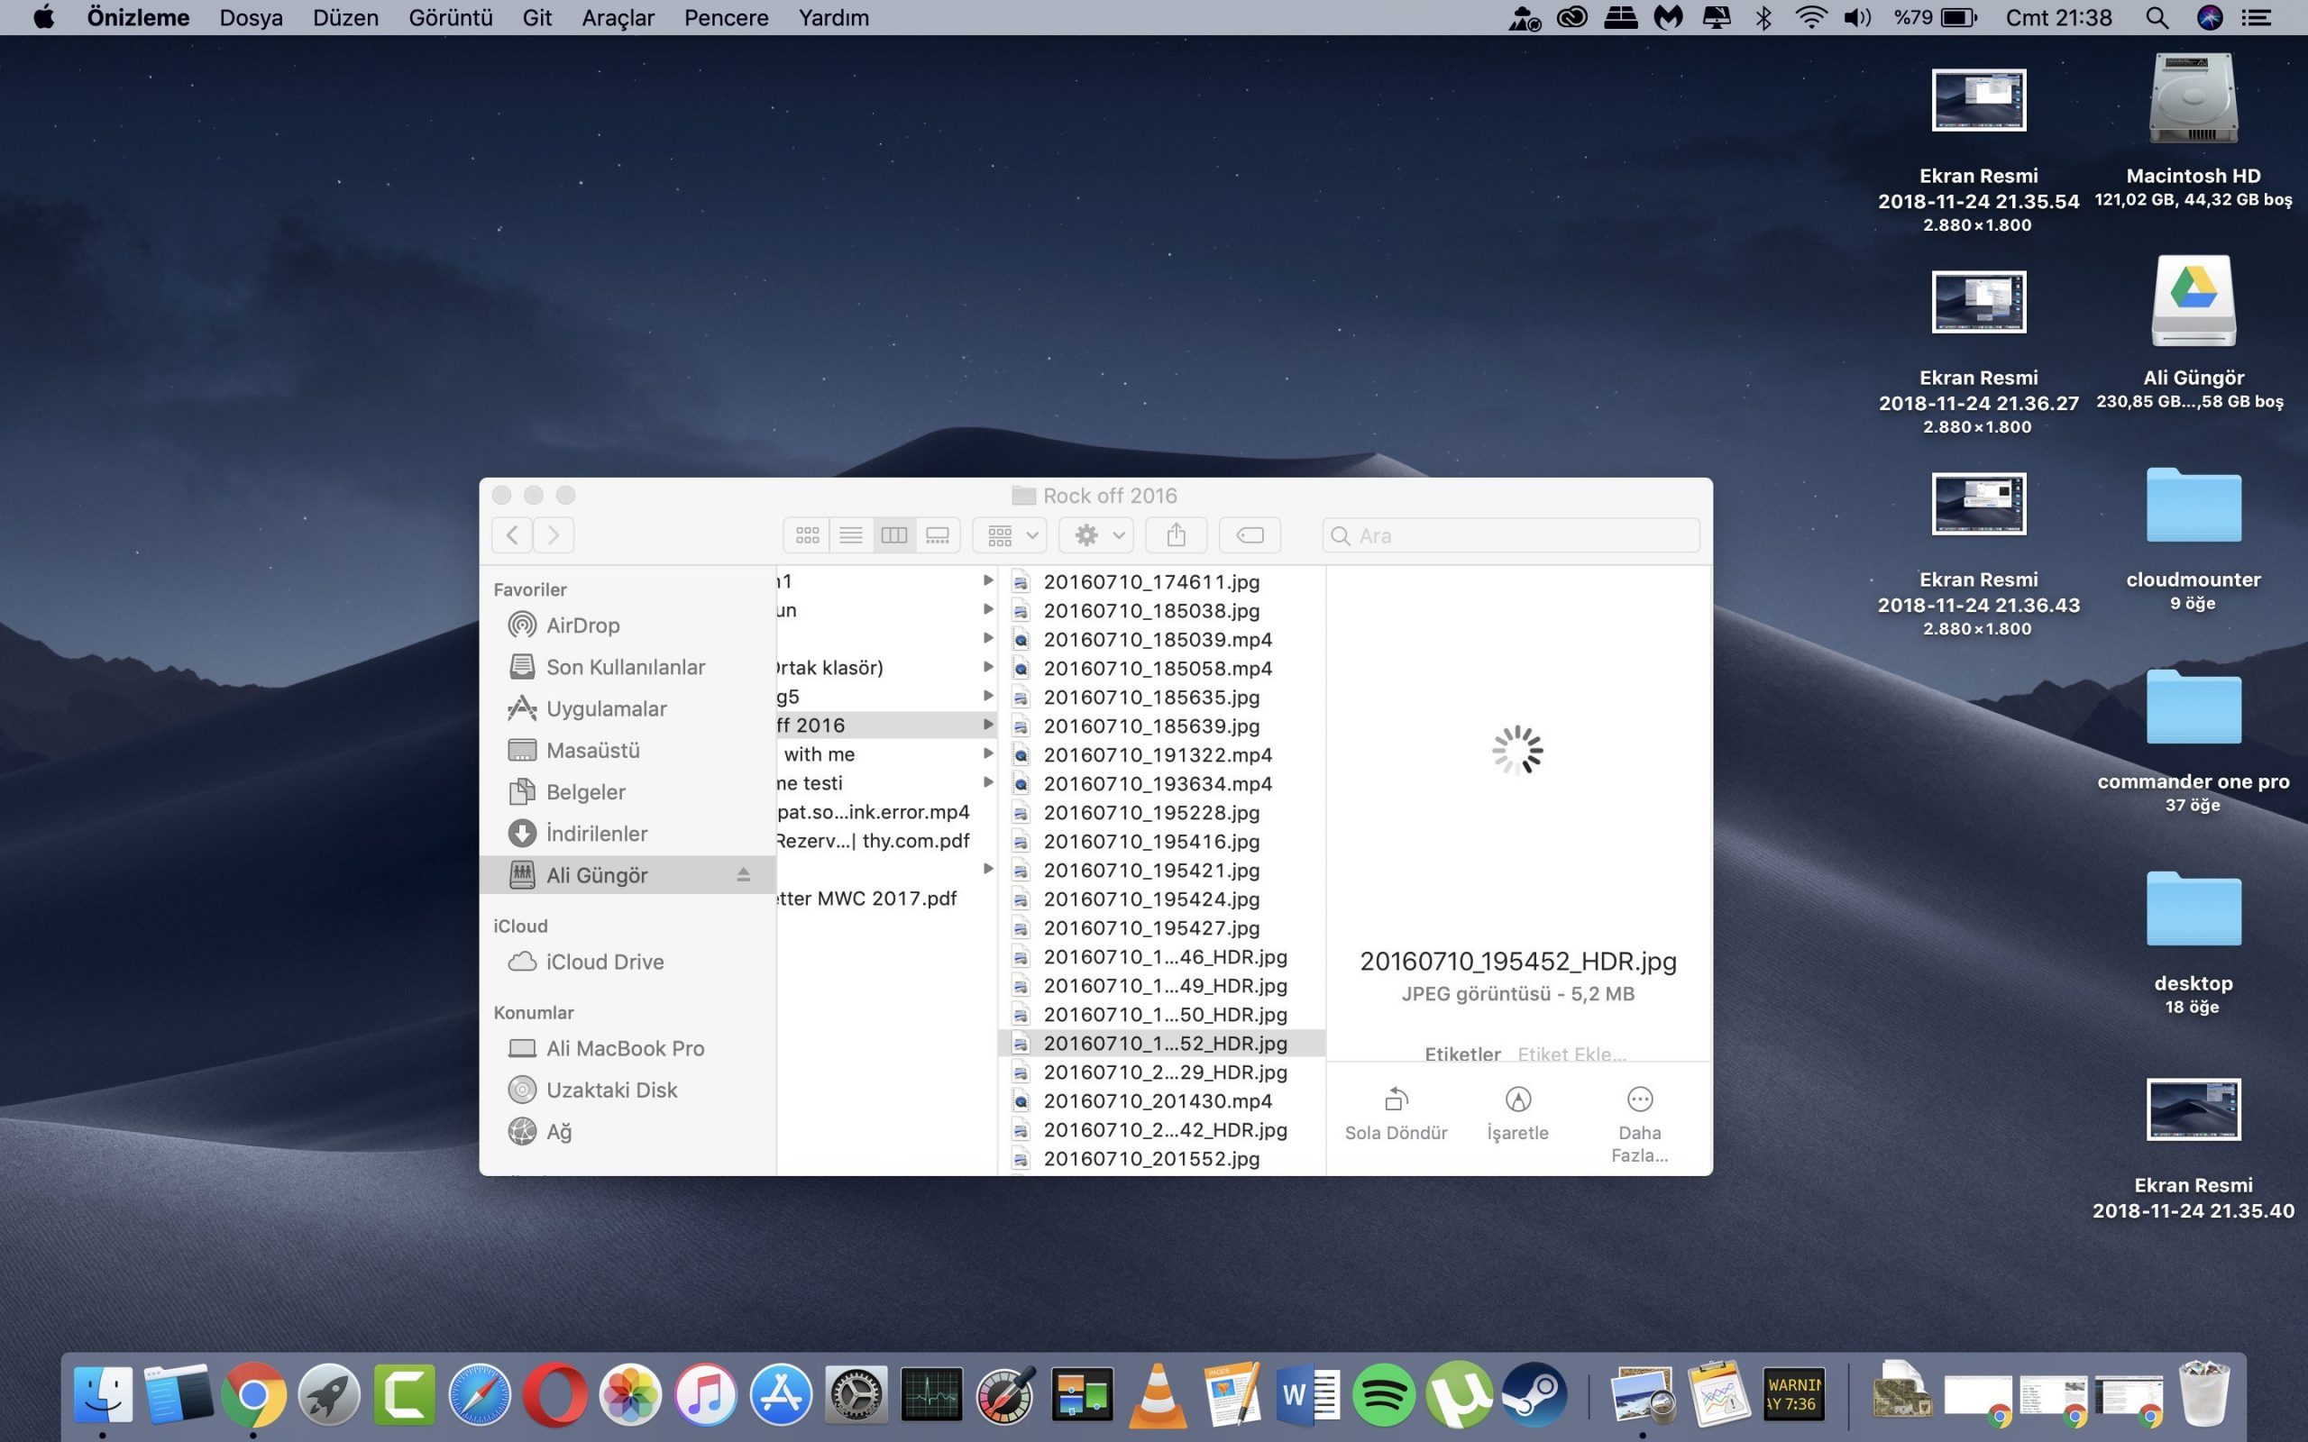
Task: Switch Finder to list view
Action: 851,535
